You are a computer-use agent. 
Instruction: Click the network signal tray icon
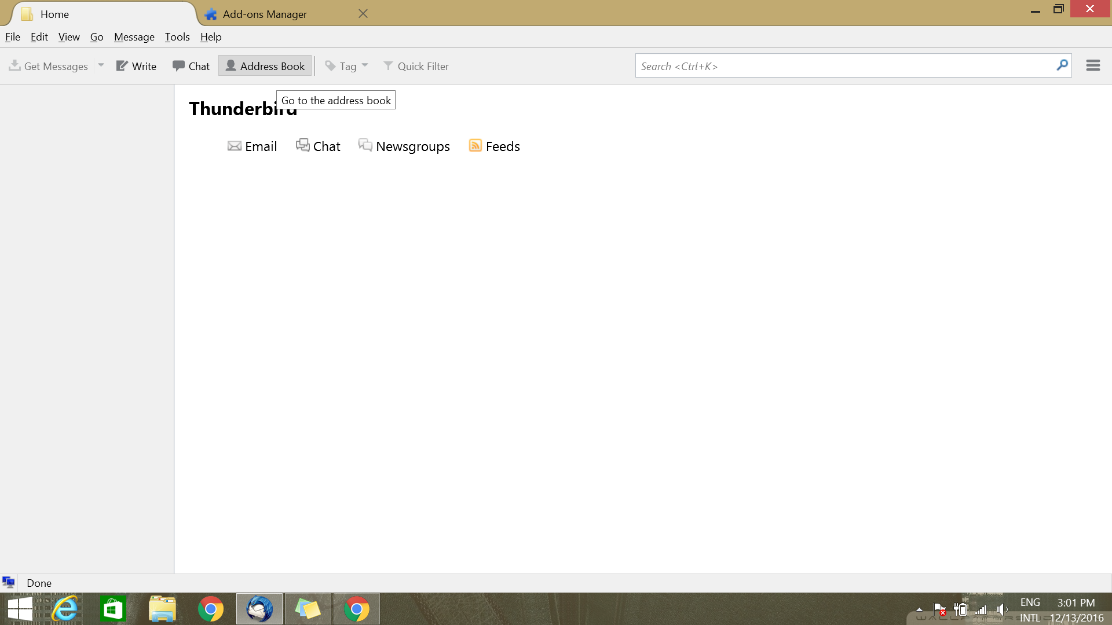point(981,609)
